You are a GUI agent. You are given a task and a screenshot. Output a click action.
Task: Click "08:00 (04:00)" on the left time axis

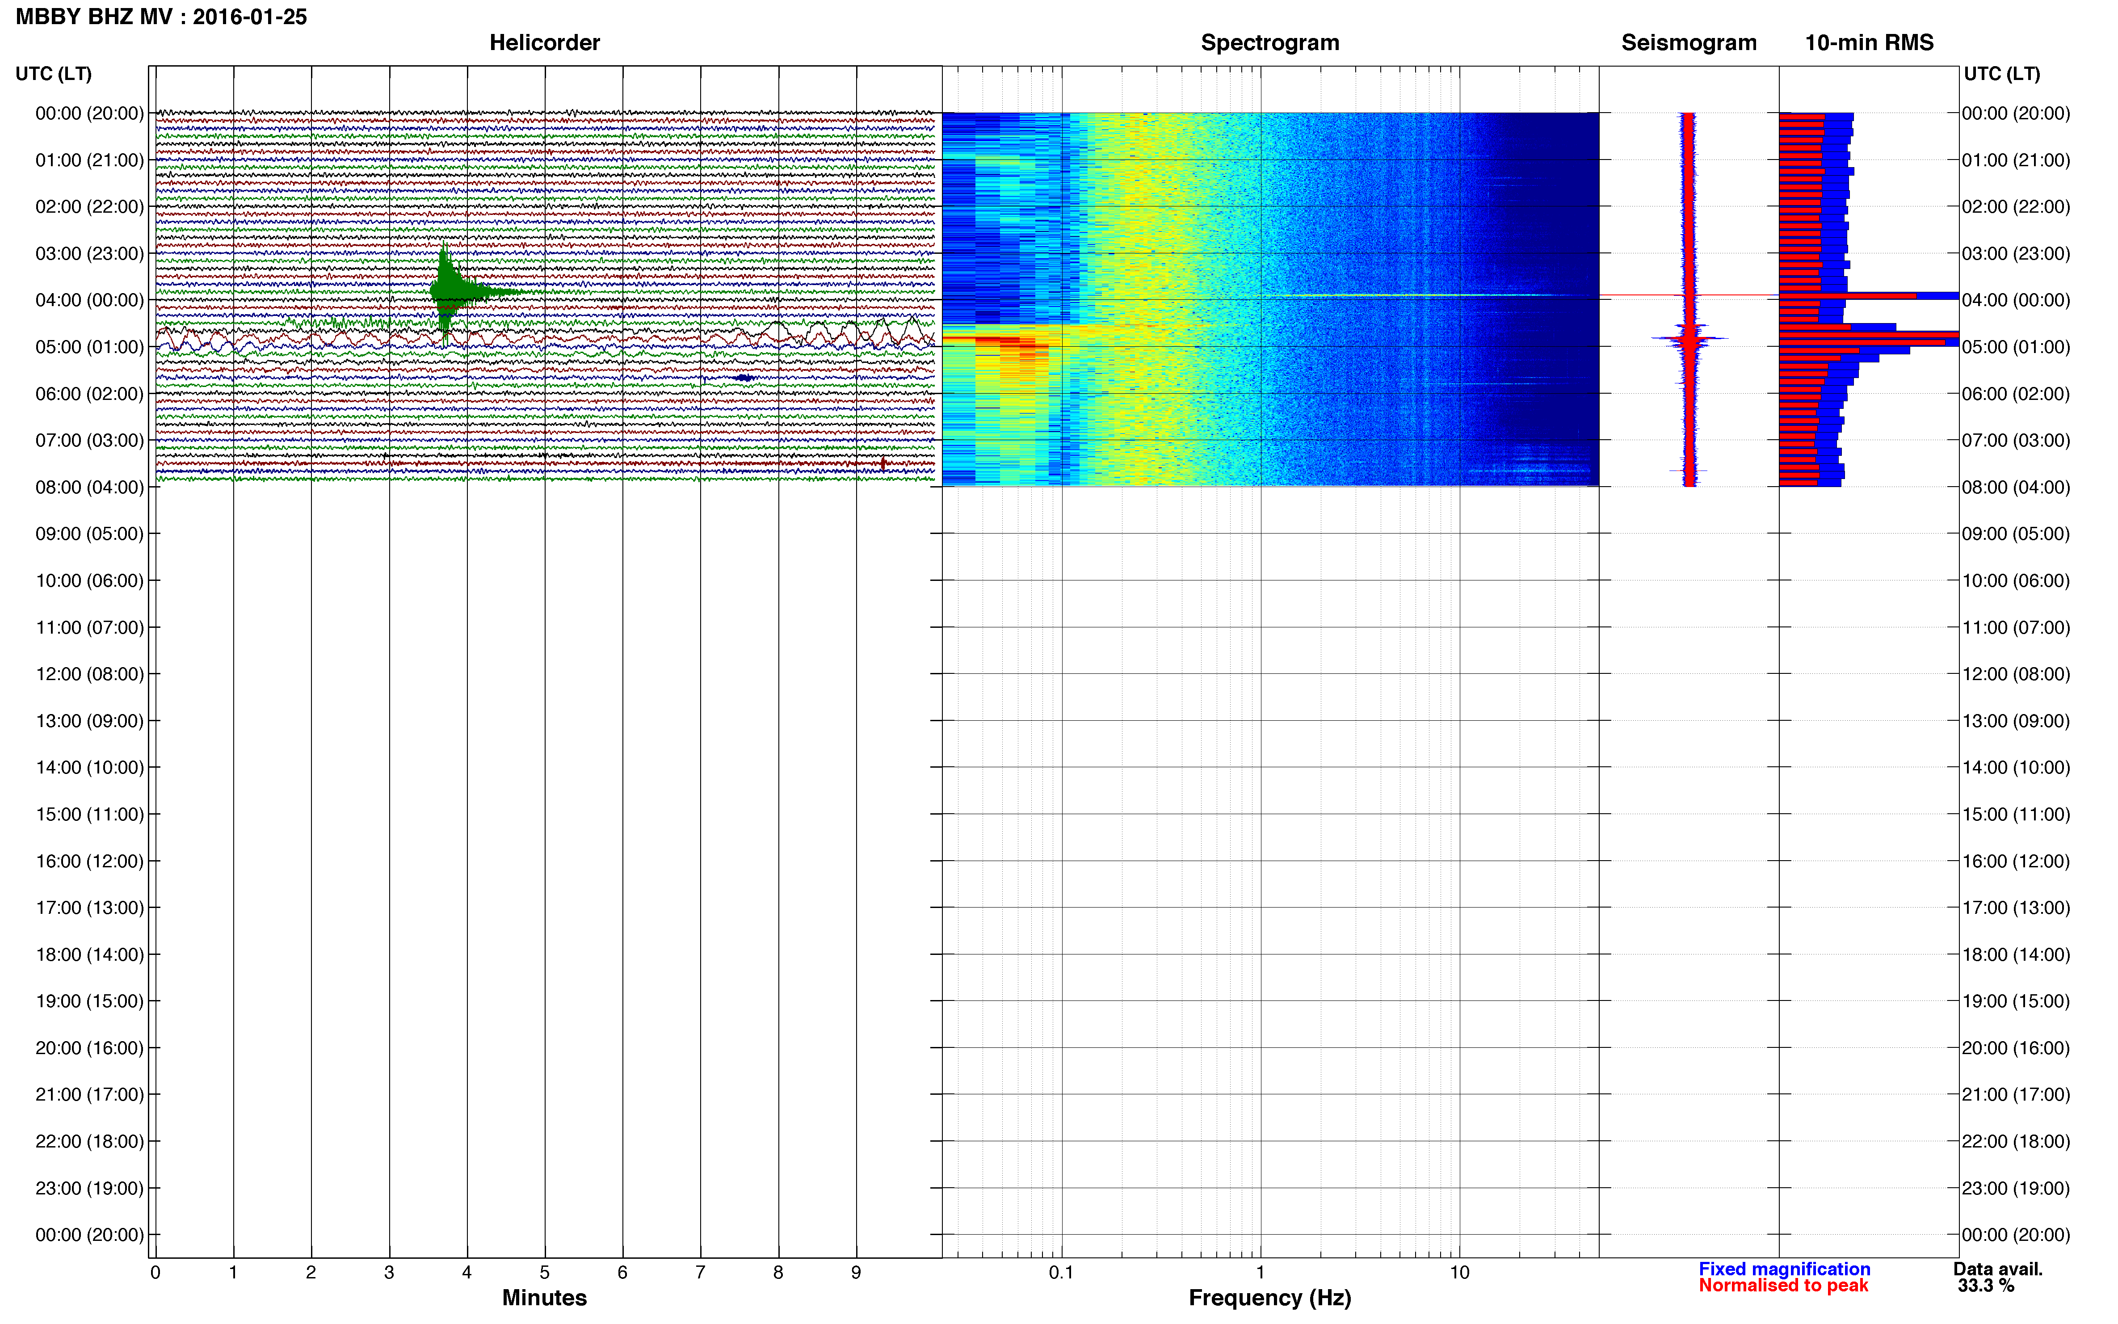tap(89, 487)
